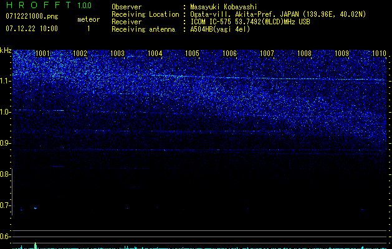The image size is (392, 249).
Task: Click observer name Masayuki Kobayashi
Action: [x=224, y=7]
